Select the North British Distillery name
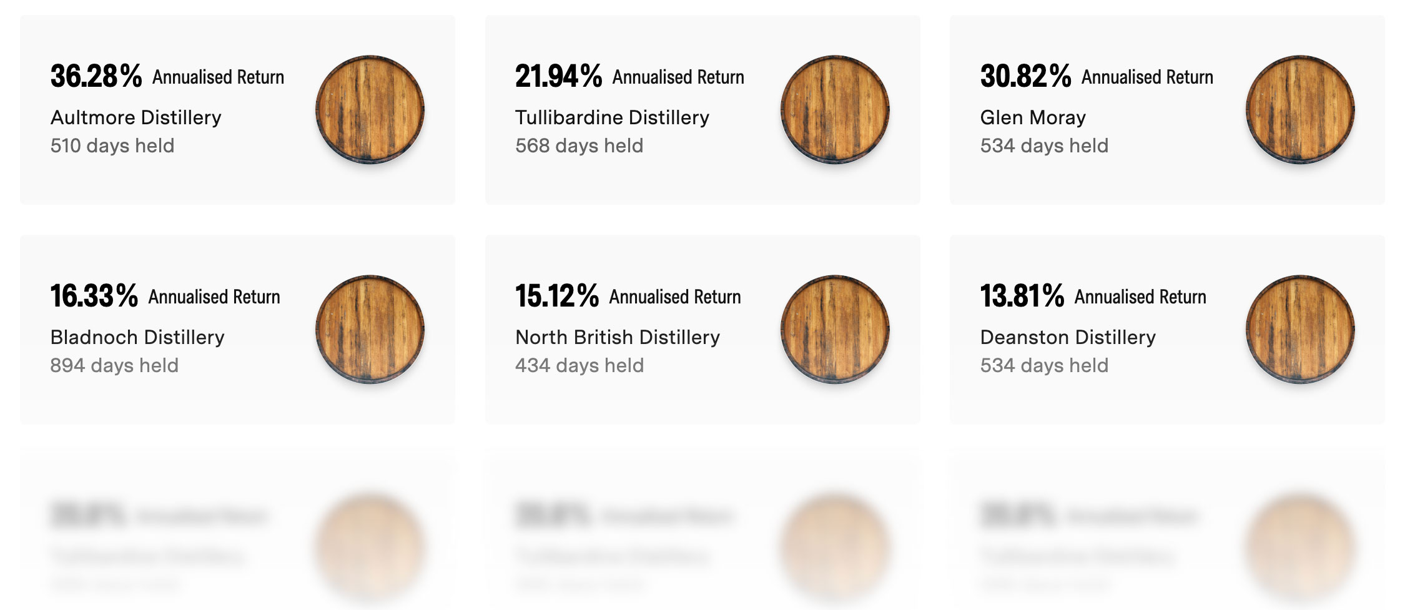 coord(618,337)
